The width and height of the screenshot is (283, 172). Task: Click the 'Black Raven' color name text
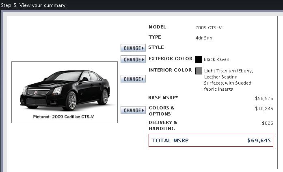216,59
